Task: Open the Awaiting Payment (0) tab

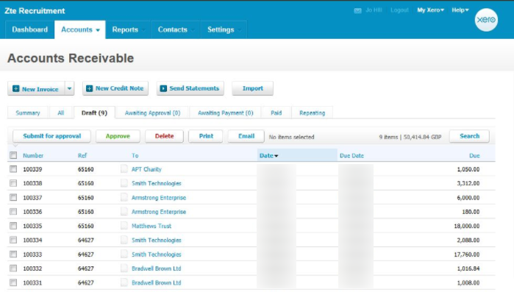Action: tap(226, 113)
